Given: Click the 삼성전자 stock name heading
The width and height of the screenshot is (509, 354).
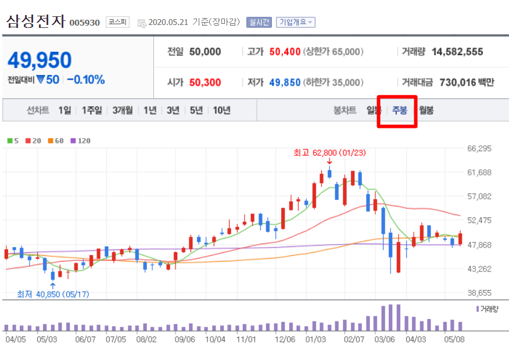Looking at the screenshot, I should pos(36,22).
